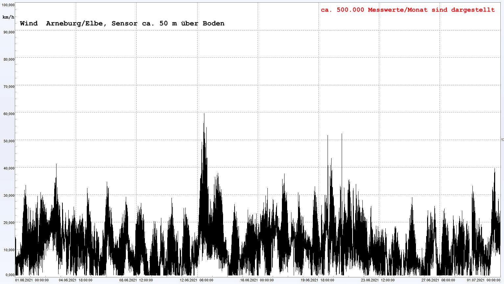504x284 pixels.
Task: Click the 50,000 y-axis label
Action: (8, 141)
